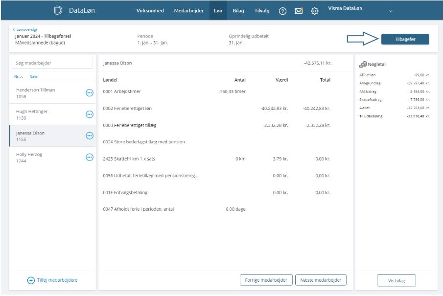Go back to Lønoversigt
This screenshot has height=296, width=443.
[x=25, y=29]
